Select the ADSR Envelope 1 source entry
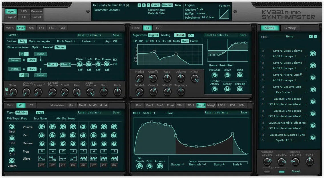This screenshot has width=324, height=178. [x=284, y=56]
